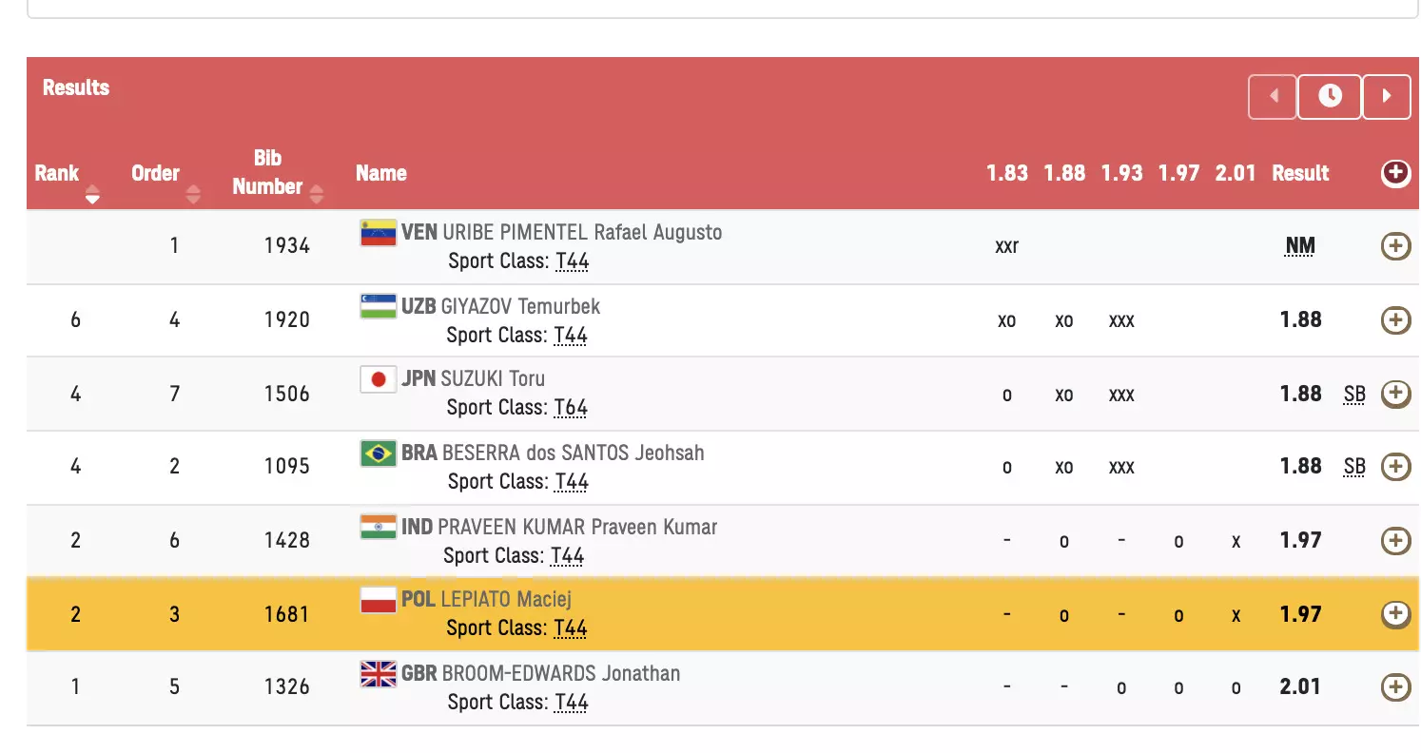This screenshot has width=1421, height=753.
Task: Click the Japan flag icon
Action: 378,379
